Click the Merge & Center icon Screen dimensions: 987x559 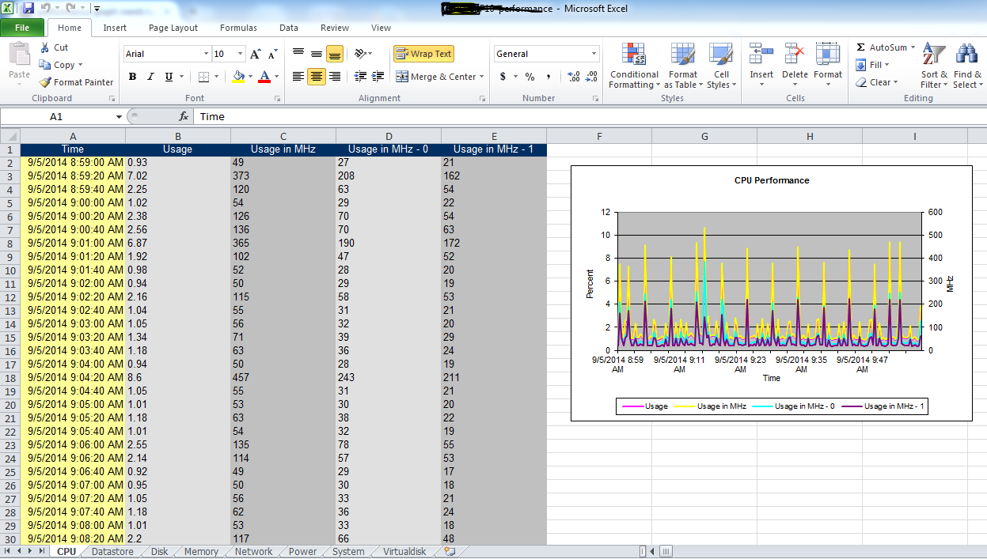pos(402,77)
